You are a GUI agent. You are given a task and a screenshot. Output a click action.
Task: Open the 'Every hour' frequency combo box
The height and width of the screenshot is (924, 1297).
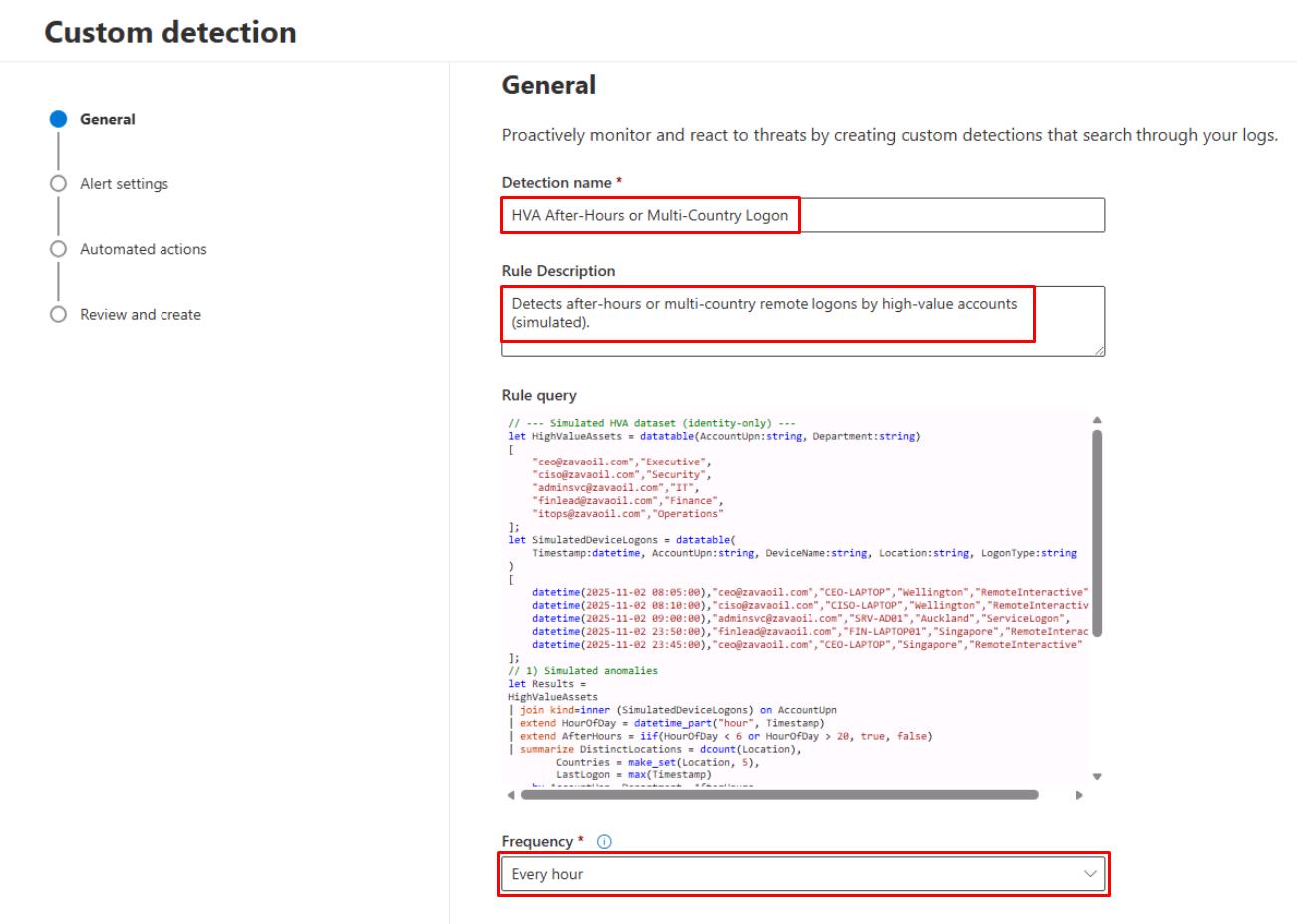pos(788,874)
